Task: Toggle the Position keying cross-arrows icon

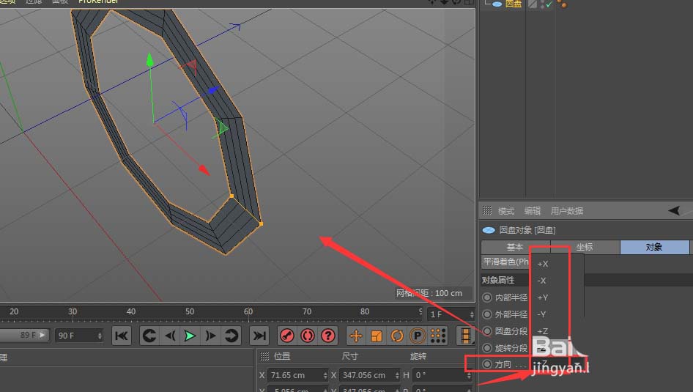Action: [x=356, y=336]
